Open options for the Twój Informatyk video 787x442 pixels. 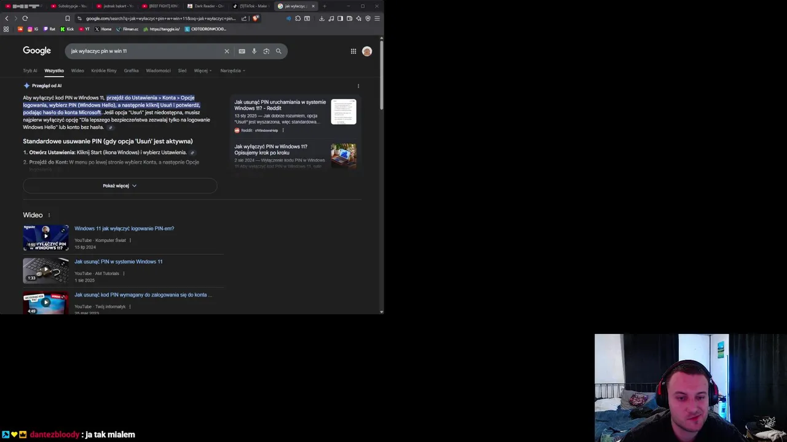coord(130,306)
